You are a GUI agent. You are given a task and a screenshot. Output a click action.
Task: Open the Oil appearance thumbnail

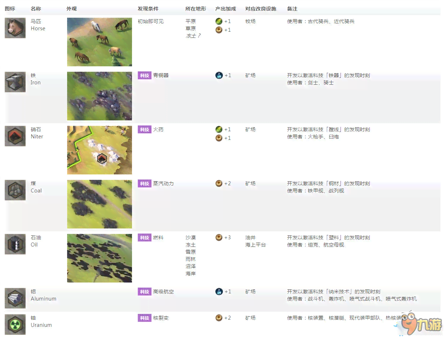coord(100,258)
